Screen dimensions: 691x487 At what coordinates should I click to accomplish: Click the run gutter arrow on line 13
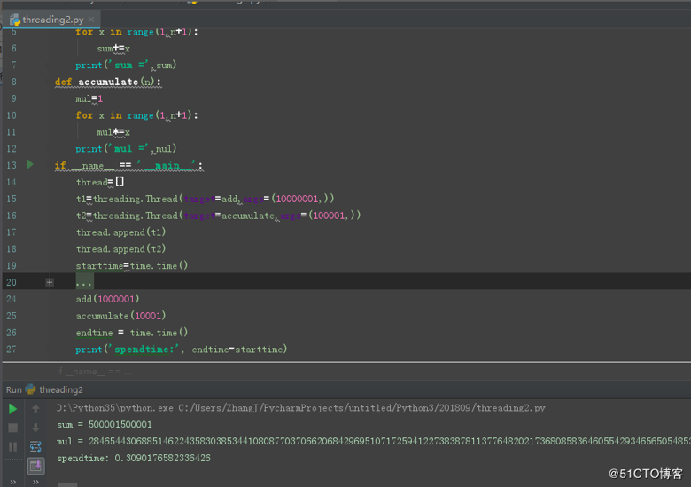pos(29,164)
